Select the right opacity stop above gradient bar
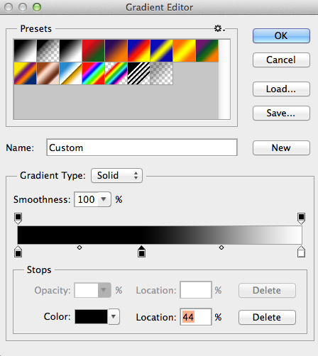This screenshot has width=318, height=356. 301,218
